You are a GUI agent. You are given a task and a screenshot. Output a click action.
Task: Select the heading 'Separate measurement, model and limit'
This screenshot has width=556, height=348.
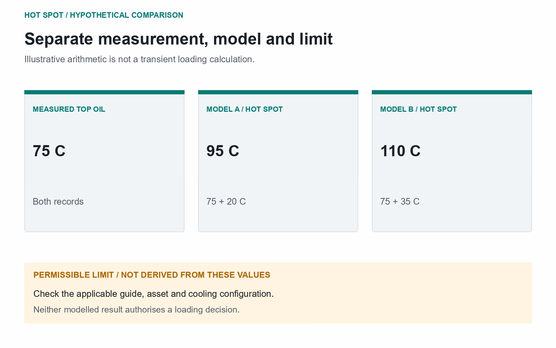[179, 39]
